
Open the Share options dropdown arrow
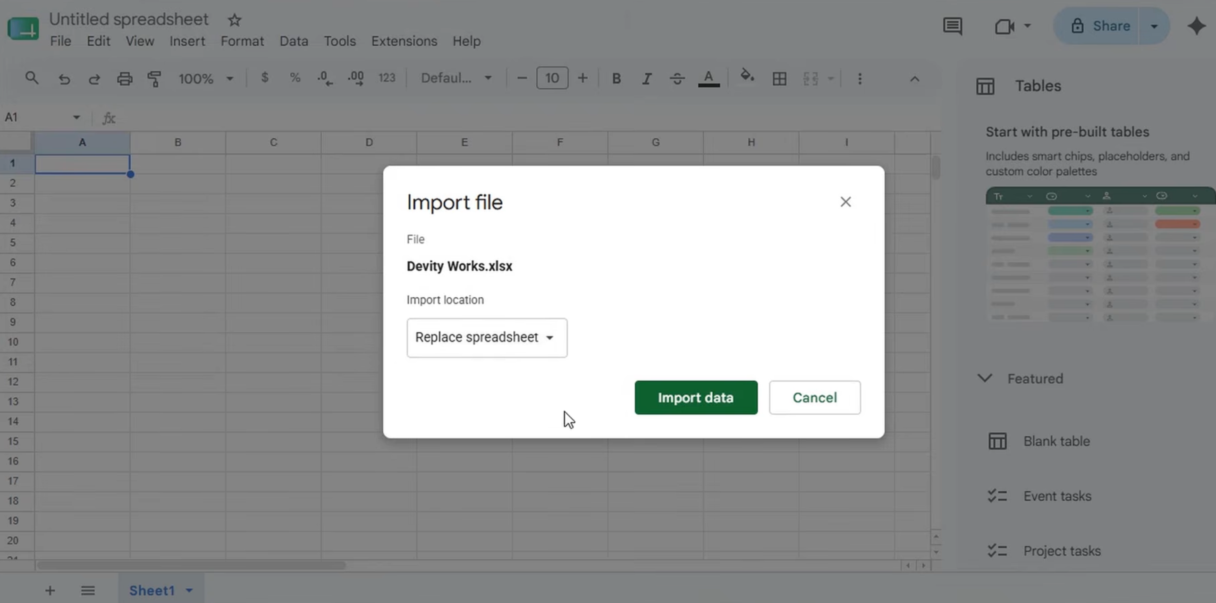(x=1154, y=26)
